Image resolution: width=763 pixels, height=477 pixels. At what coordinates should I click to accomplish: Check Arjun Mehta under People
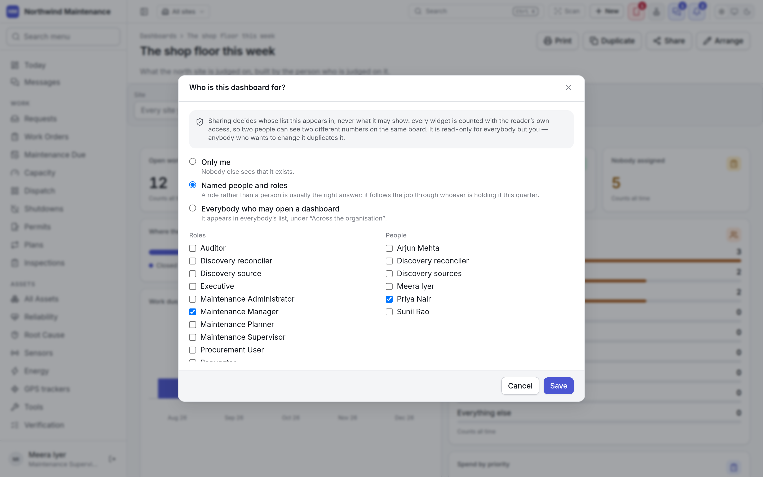point(389,248)
